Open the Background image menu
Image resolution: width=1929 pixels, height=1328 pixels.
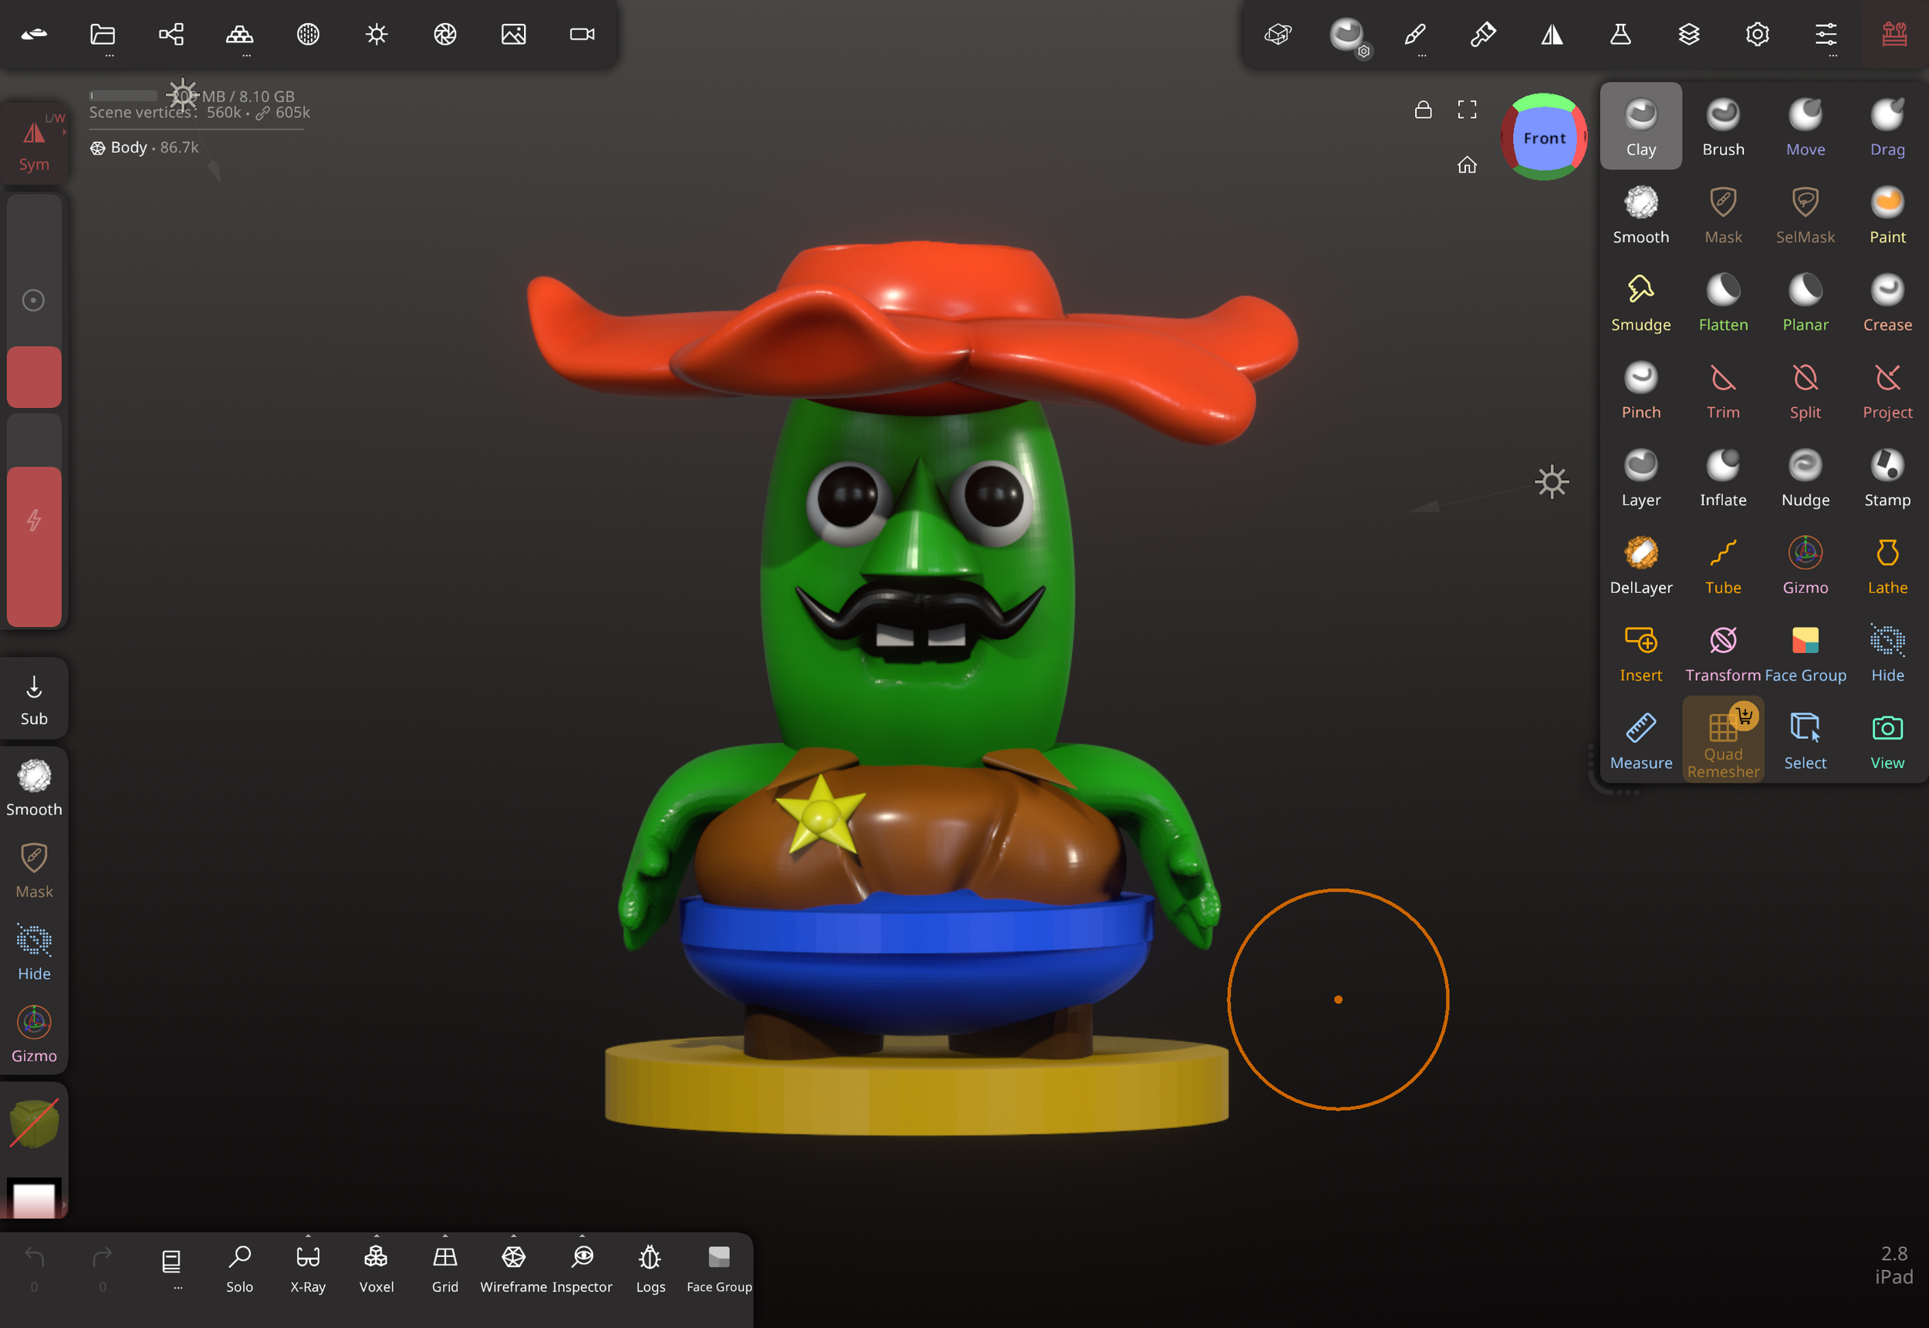513,34
